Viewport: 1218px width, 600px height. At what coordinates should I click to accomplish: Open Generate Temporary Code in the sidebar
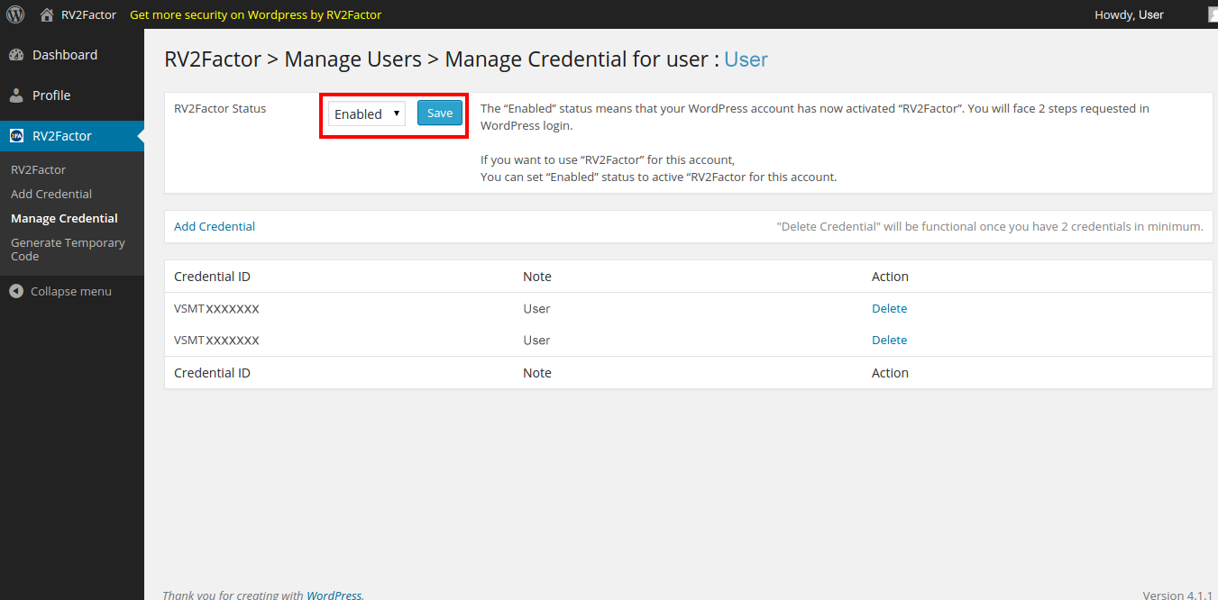click(68, 250)
